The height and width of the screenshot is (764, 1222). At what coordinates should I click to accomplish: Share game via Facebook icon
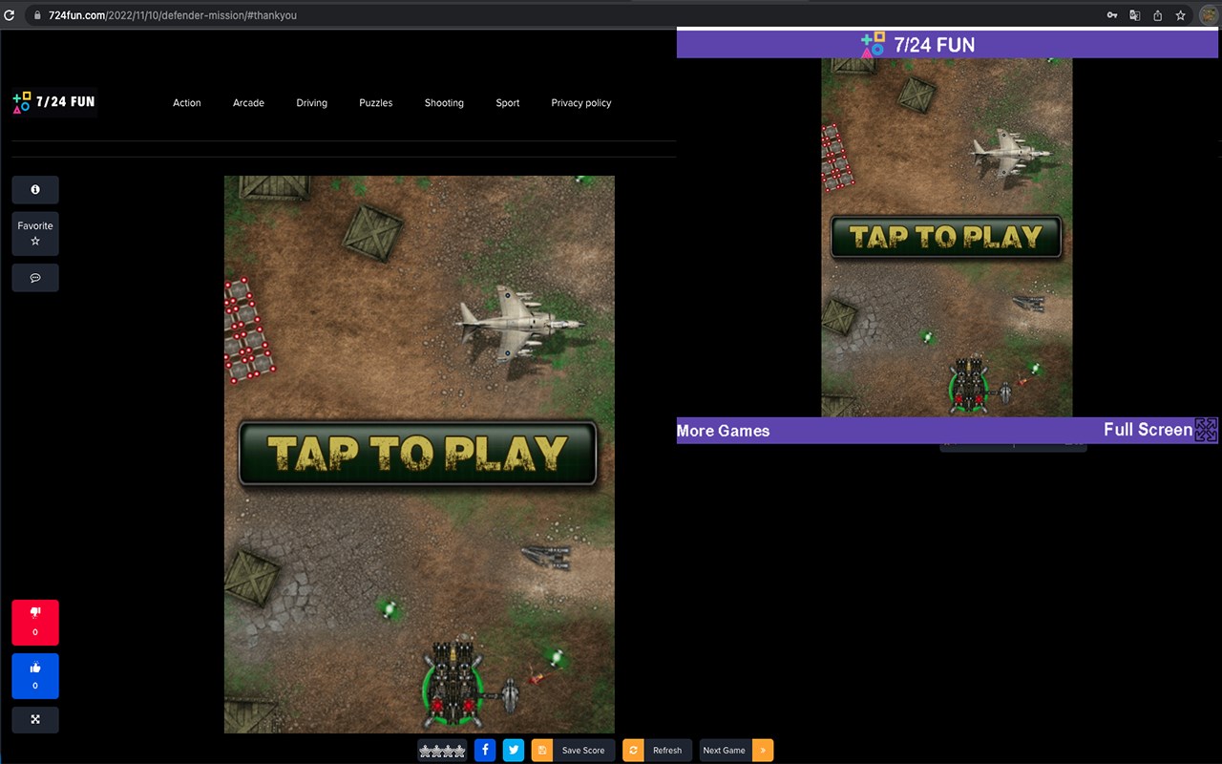click(485, 751)
